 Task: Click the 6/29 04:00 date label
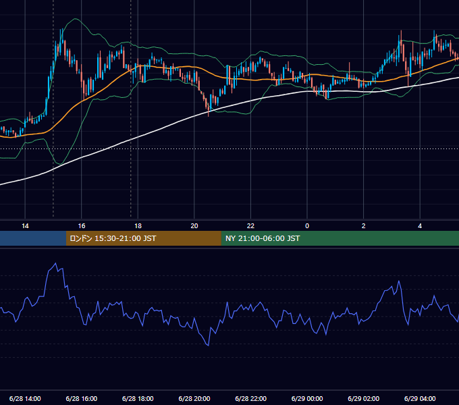pyautogui.click(x=420, y=398)
